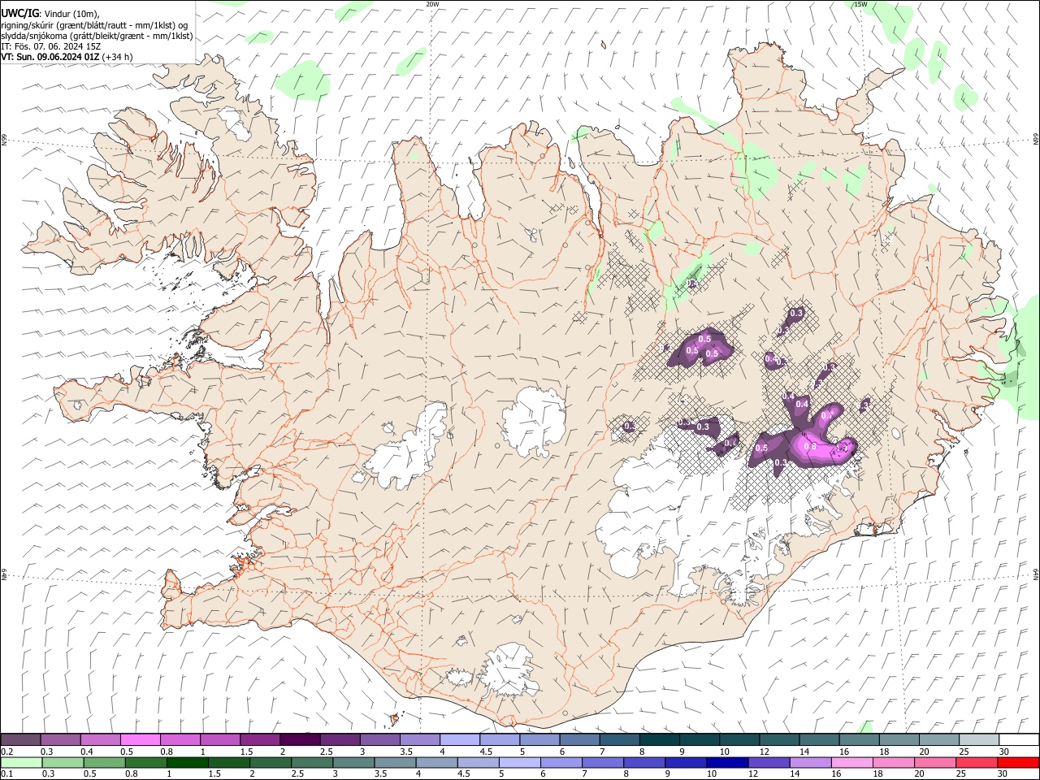Image resolution: width=1040 pixels, height=780 pixels.
Task: Click the 8–9 dark teal swatch in top legend row
Action: [x=659, y=740]
